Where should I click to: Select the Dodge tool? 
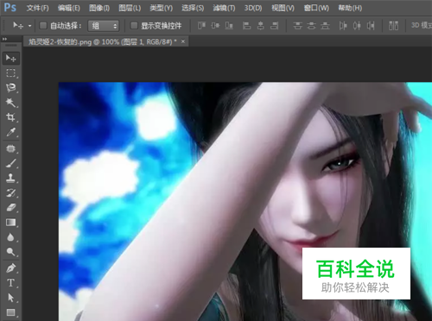[11, 252]
